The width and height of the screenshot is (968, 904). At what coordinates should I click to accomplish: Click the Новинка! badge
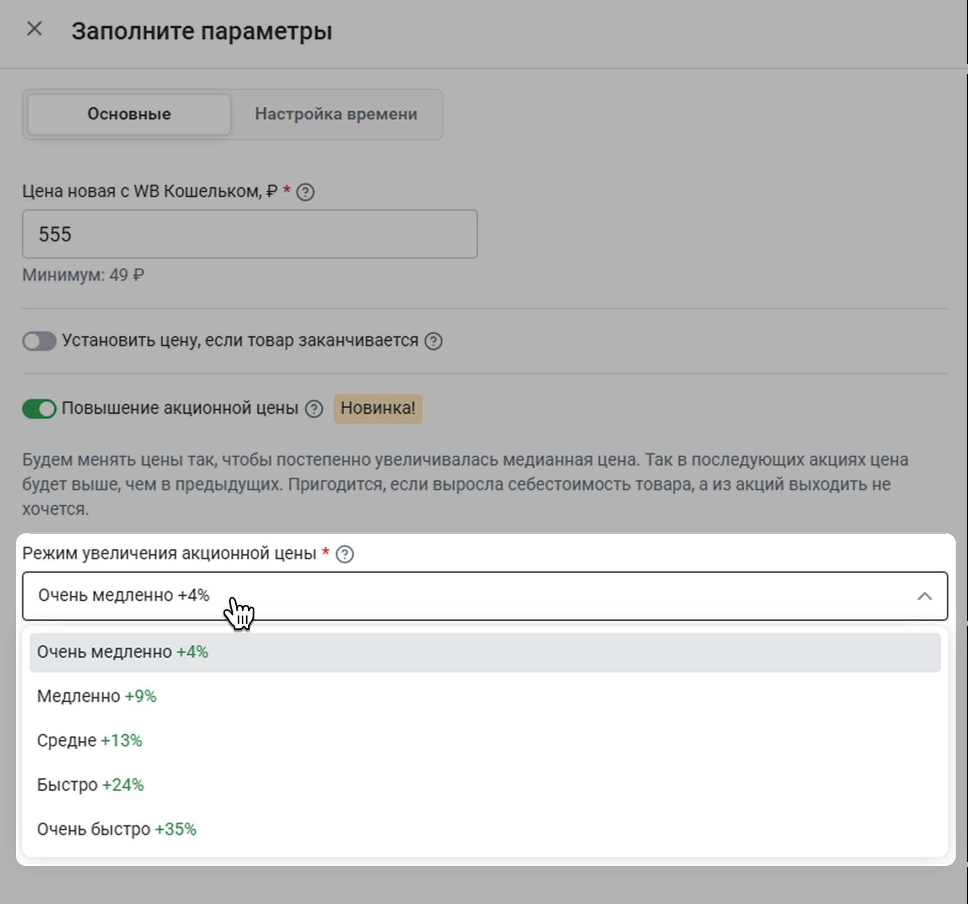point(377,408)
